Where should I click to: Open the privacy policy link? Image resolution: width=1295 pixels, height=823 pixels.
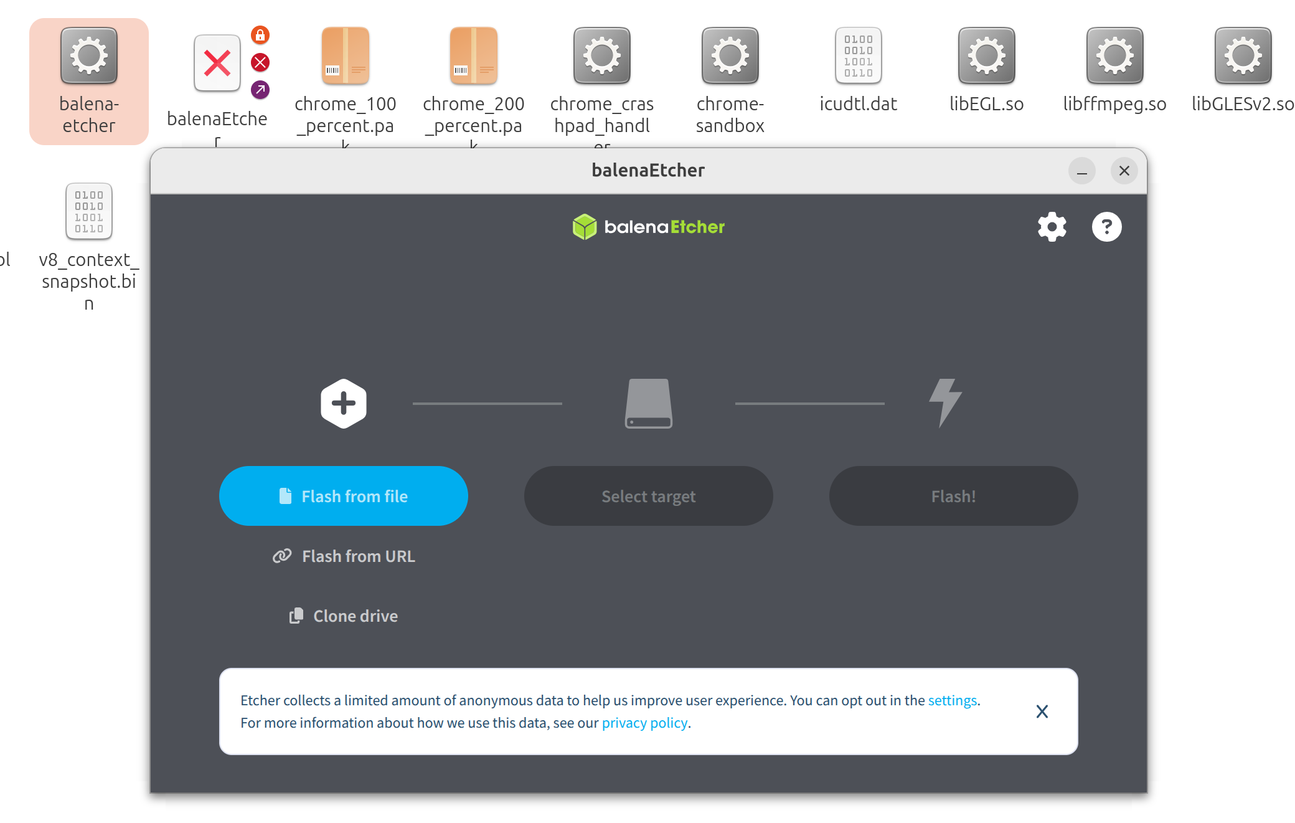[x=644, y=723]
